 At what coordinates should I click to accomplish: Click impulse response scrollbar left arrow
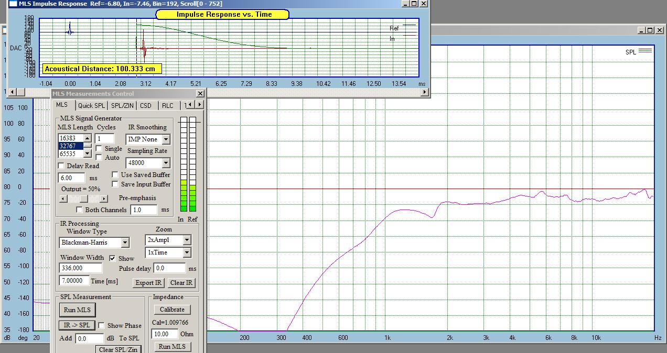coord(12,92)
